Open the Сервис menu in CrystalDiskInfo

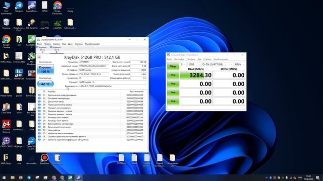point(57,44)
